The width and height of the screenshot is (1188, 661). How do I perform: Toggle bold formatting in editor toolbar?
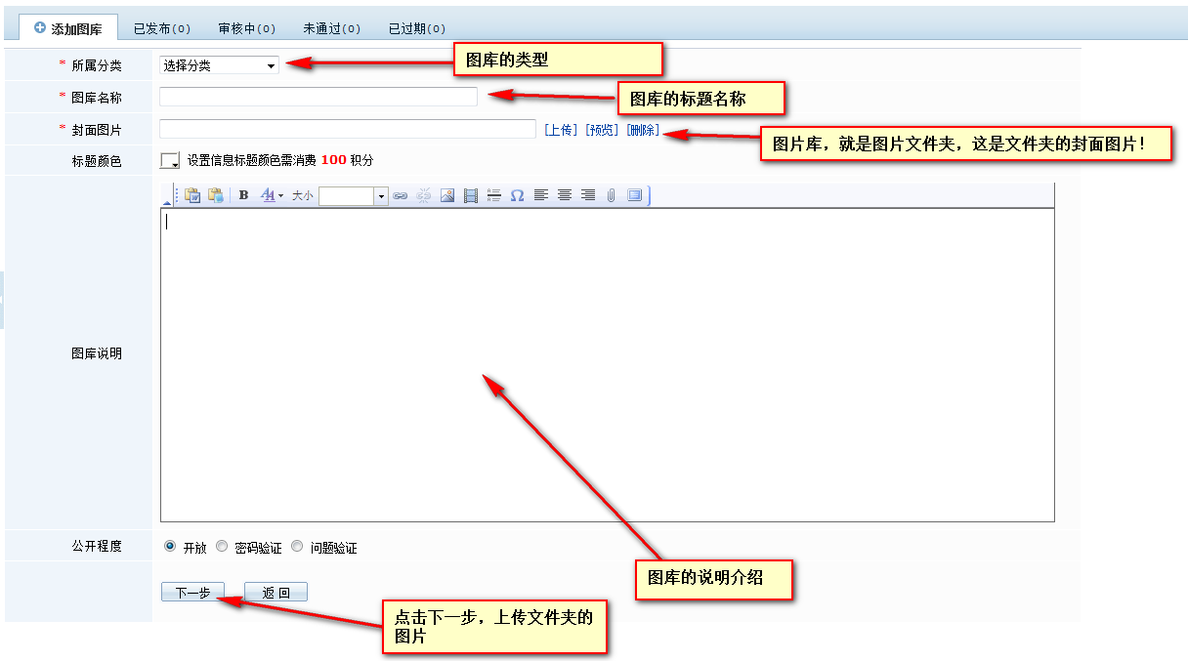click(x=244, y=195)
